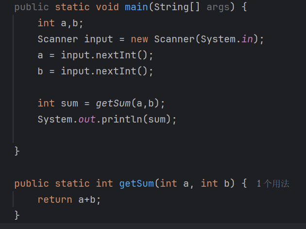
Task: Click the 'String[]' type in main signature
Action: tap(177, 7)
